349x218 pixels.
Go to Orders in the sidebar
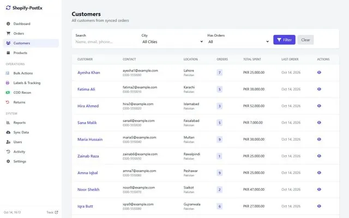[x=31, y=33]
